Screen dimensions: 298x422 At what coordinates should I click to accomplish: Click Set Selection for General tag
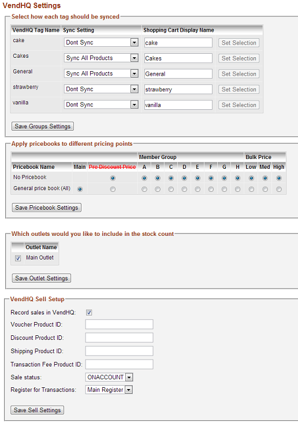click(239, 74)
